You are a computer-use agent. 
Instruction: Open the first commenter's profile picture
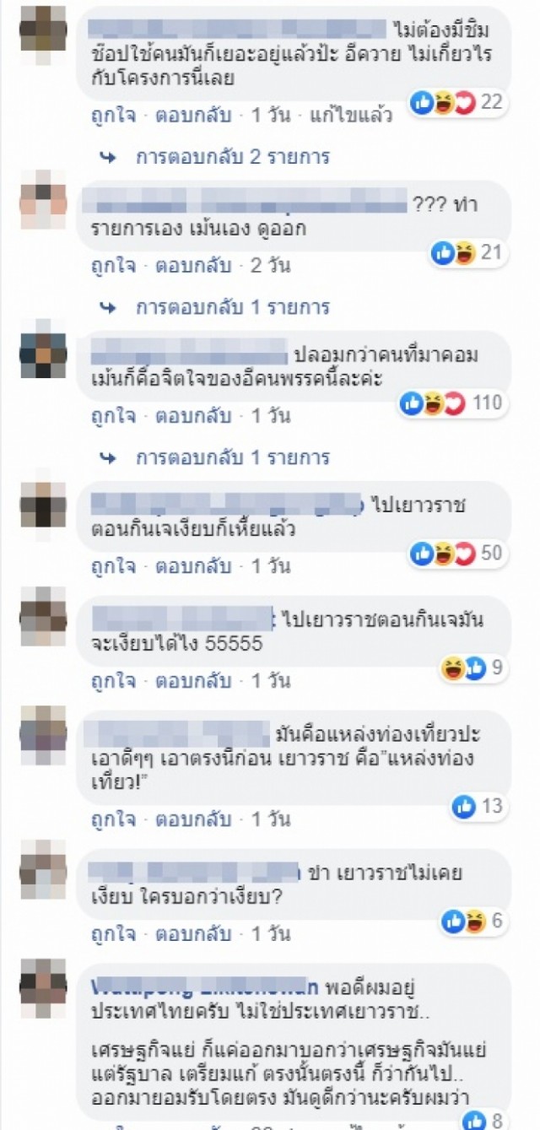tap(43, 30)
